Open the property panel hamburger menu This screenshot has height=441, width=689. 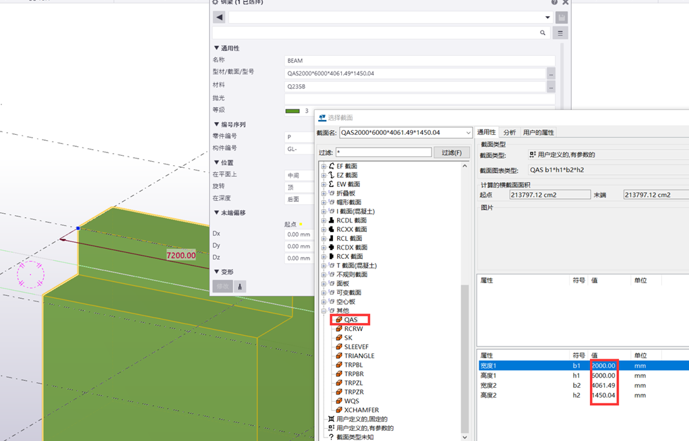tap(560, 32)
